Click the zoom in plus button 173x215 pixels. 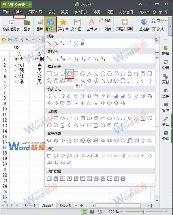coord(166,212)
